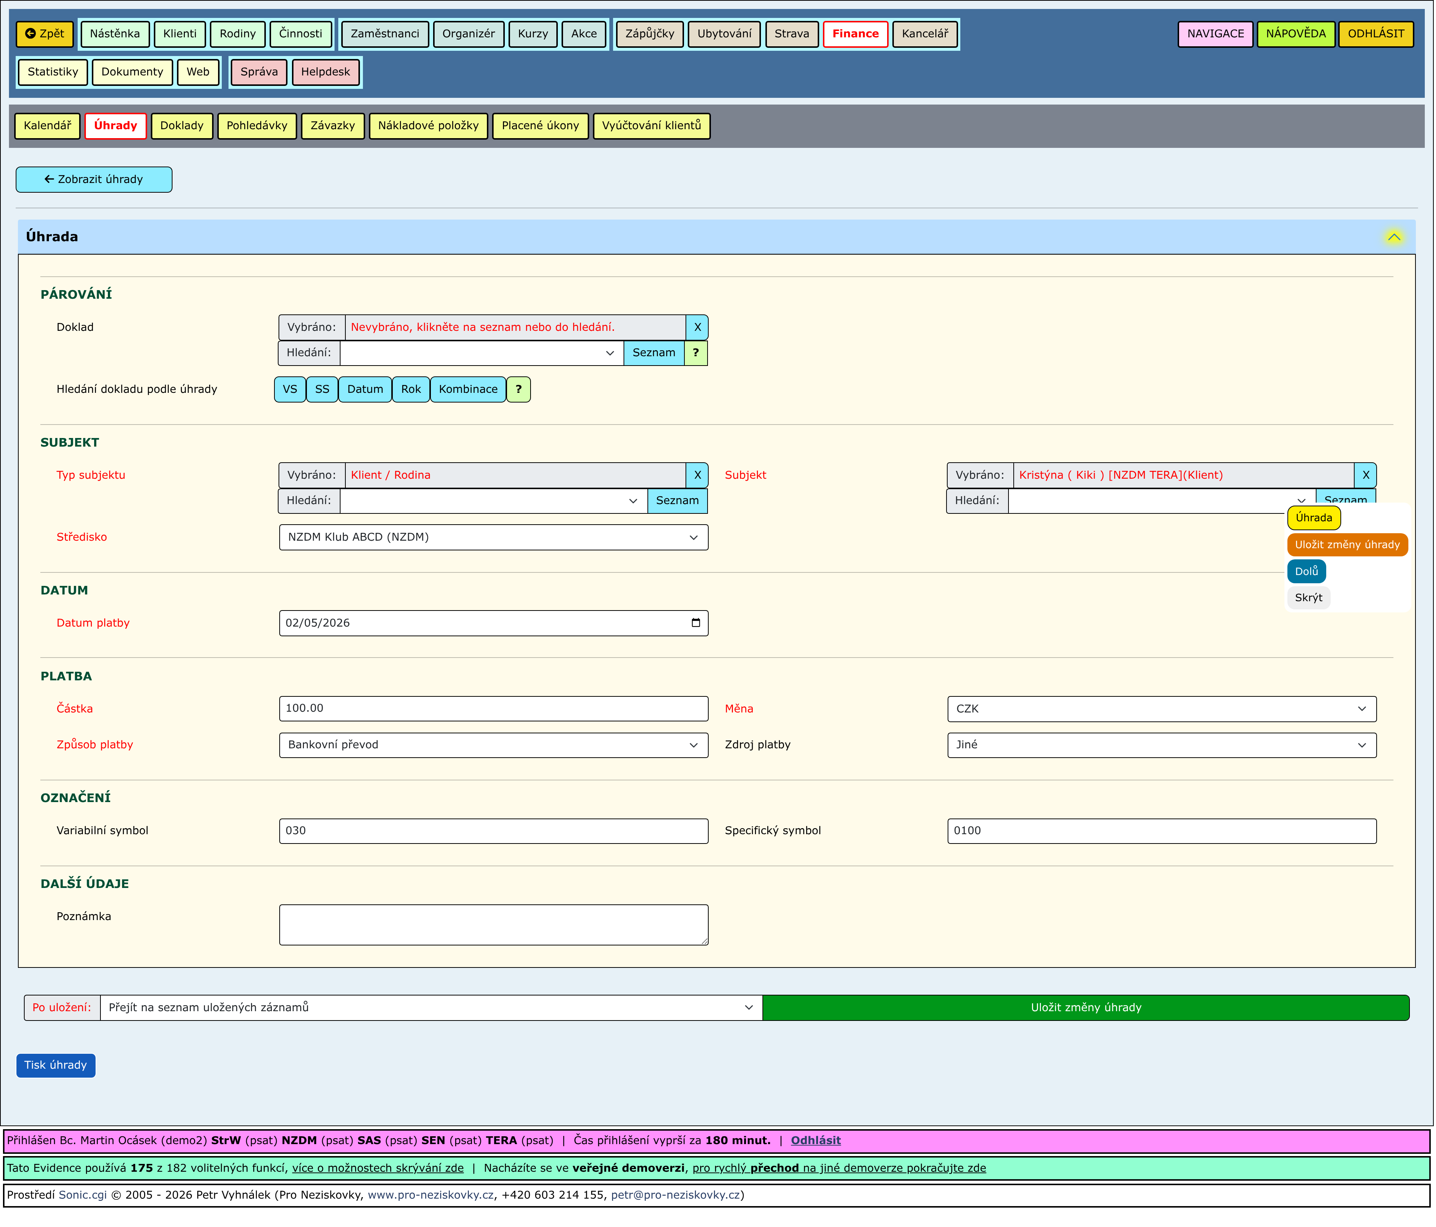Open the Datum platby calendar picker

695,622
